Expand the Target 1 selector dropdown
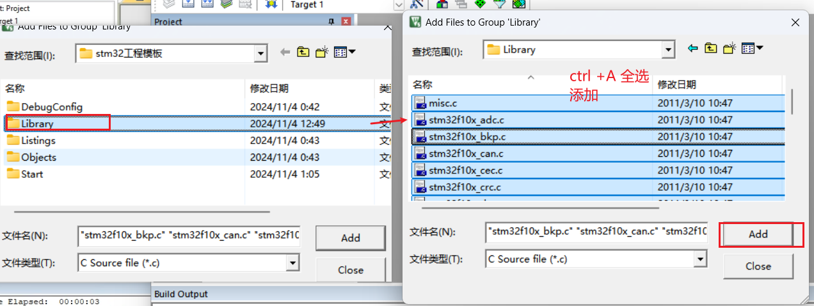The width and height of the screenshot is (814, 306). [398, 4]
